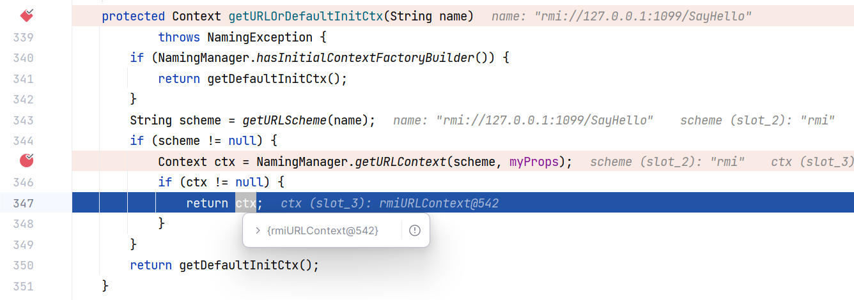This screenshot has width=854, height=300.
Task: Click the getURLContext method call
Action: (x=400, y=161)
